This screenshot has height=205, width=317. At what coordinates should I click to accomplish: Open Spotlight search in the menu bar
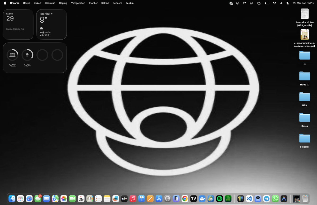click(x=281, y=3)
